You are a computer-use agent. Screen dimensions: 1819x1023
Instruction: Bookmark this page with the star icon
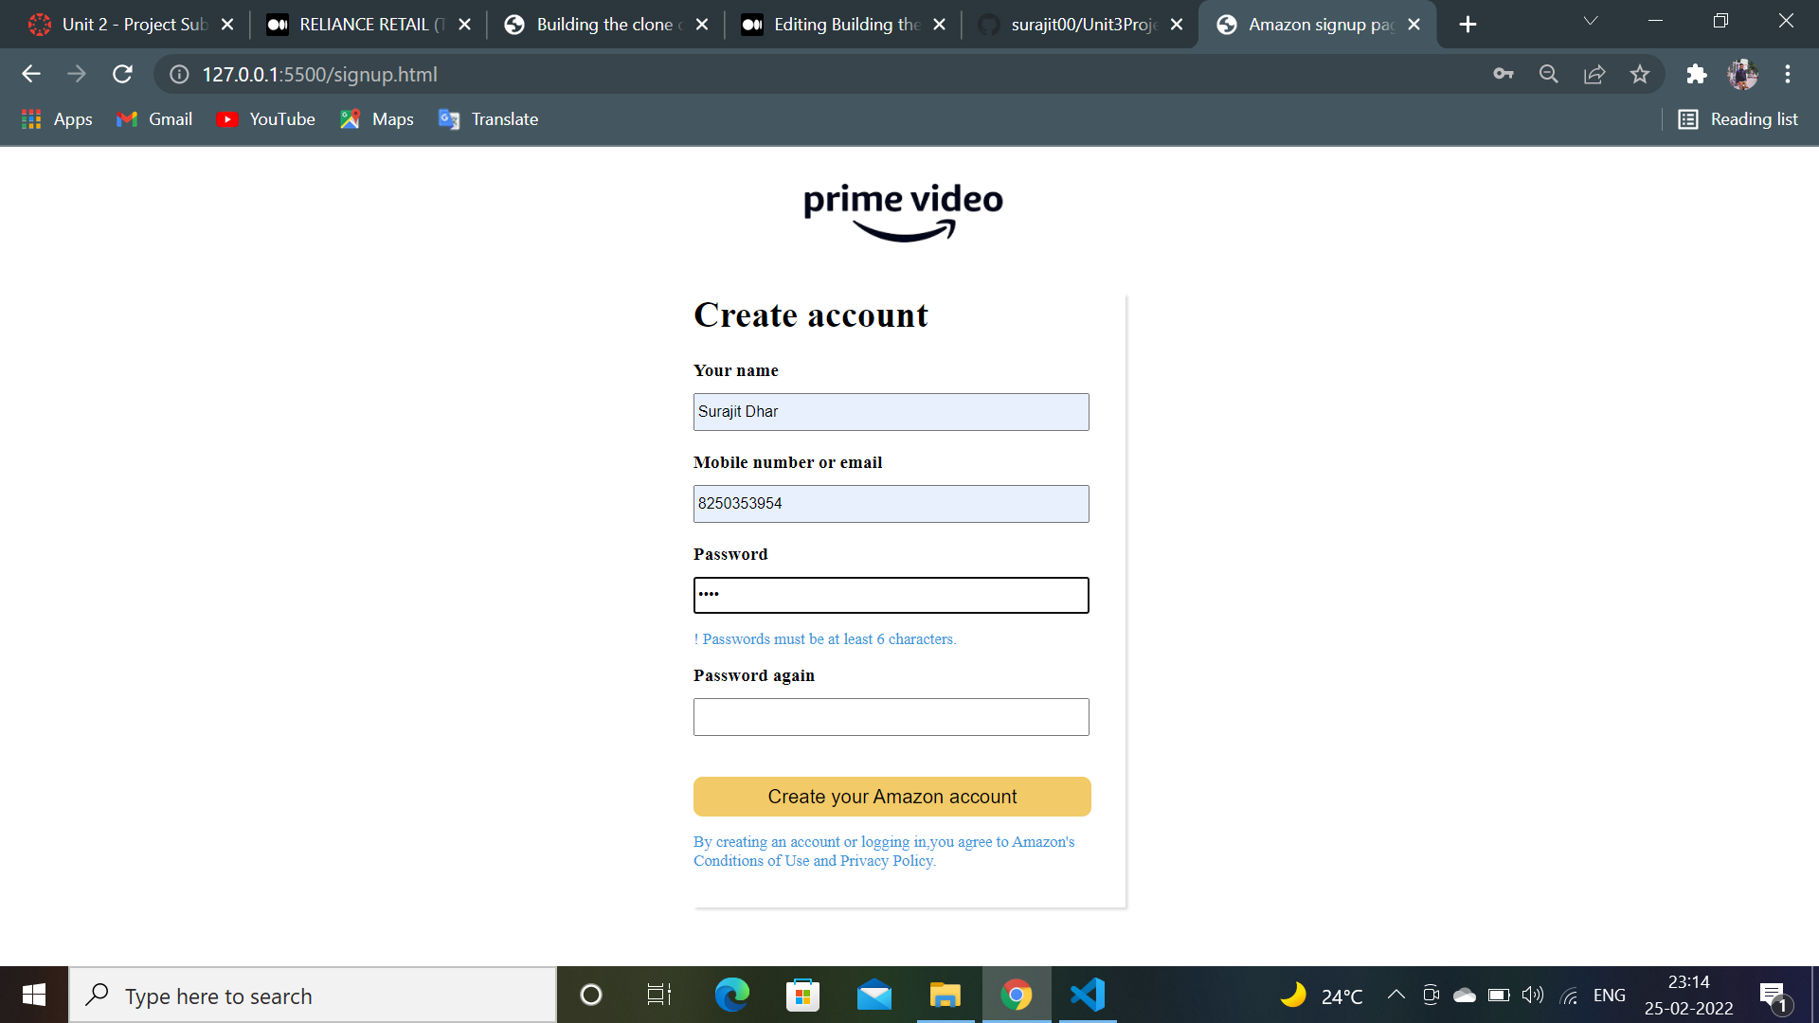click(x=1640, y=74)
